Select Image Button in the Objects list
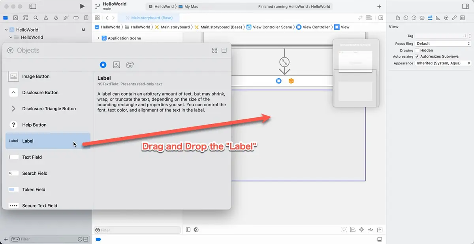 point(48,76)
